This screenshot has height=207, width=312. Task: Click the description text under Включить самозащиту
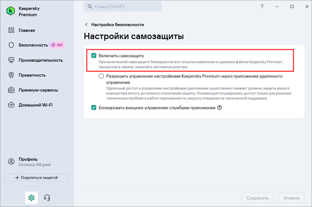pos(191,64)
